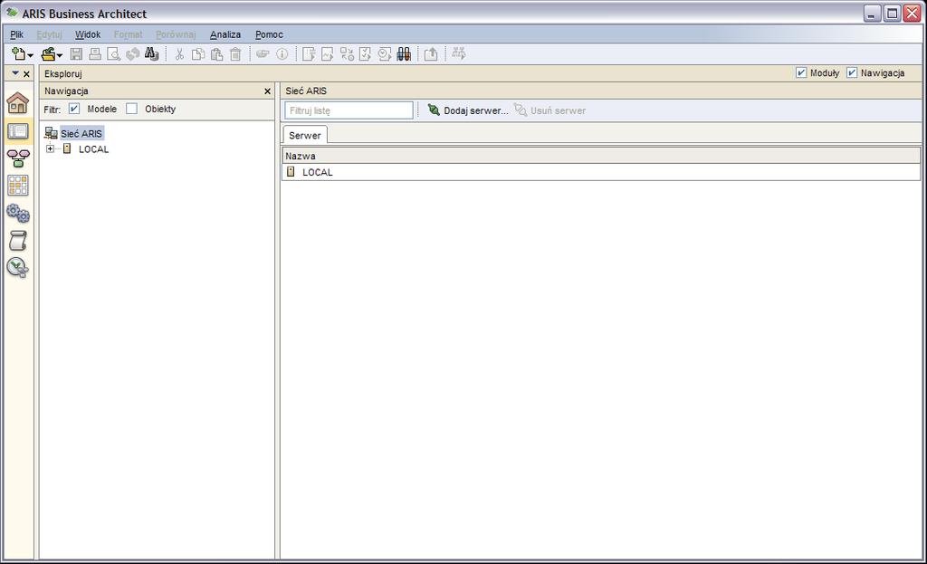Open the model Designer module icon
This screenshot has height=564, width=927.
click(x=18, y=158)
